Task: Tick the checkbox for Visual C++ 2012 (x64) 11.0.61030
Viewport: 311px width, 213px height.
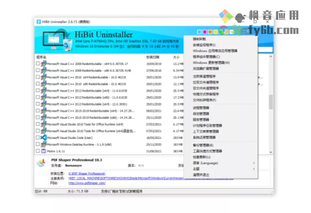Action: point(38,90)
